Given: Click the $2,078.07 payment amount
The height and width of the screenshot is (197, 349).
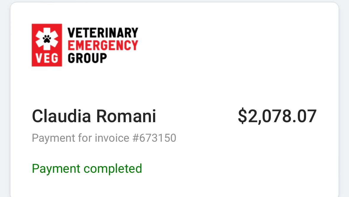Looking at the screenshot, I should point(277,116).
